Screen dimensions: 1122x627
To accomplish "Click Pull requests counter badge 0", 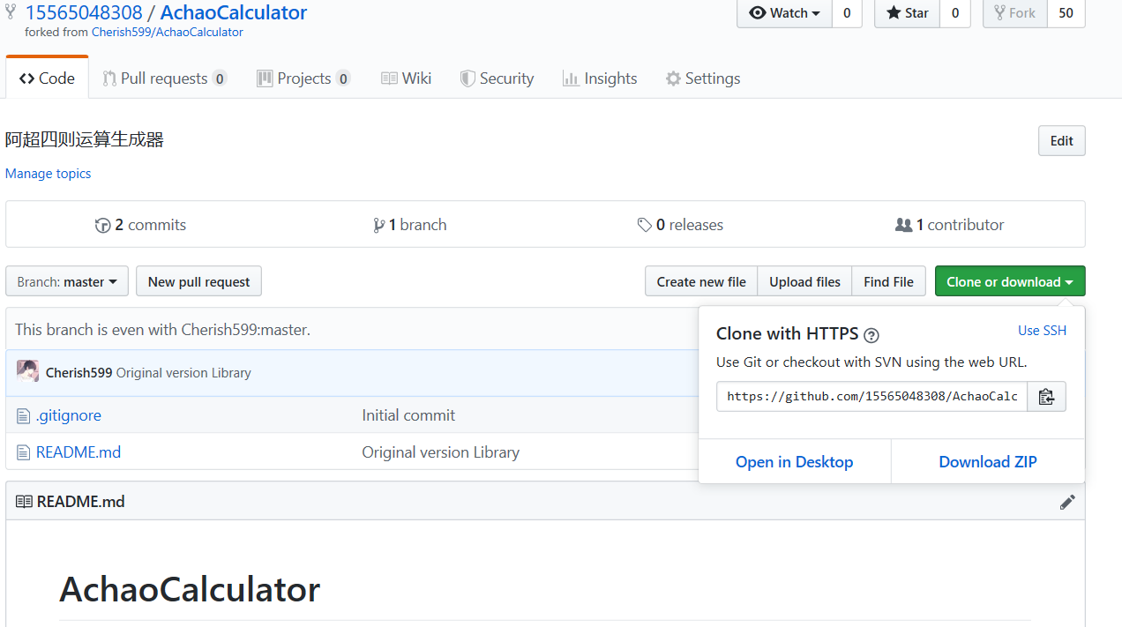I will (x=220, y=78).
